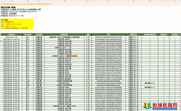The height and width of the screenshot is (111, 181).
Task: Select time cell 2025/06/04 16:47:49
Action: coord(11,96)
